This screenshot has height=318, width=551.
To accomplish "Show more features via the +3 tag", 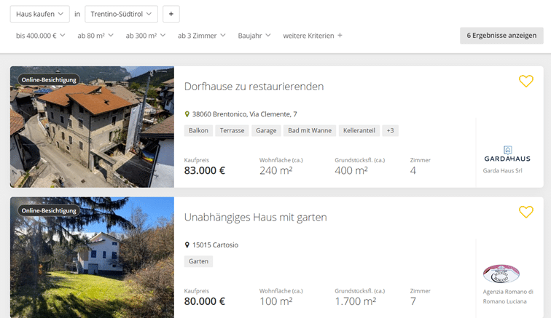I will pos(390,131).
